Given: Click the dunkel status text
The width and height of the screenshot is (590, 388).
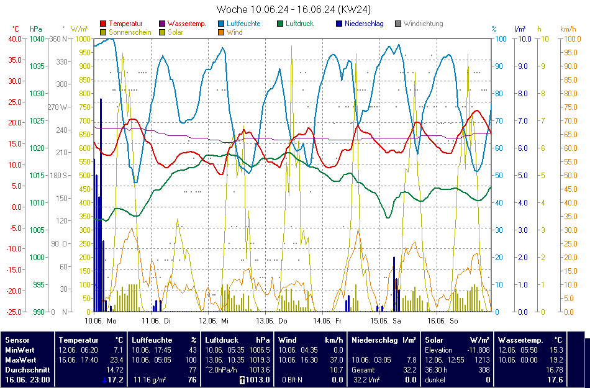Looking at the screenshot, I should (x=435, y=380).
